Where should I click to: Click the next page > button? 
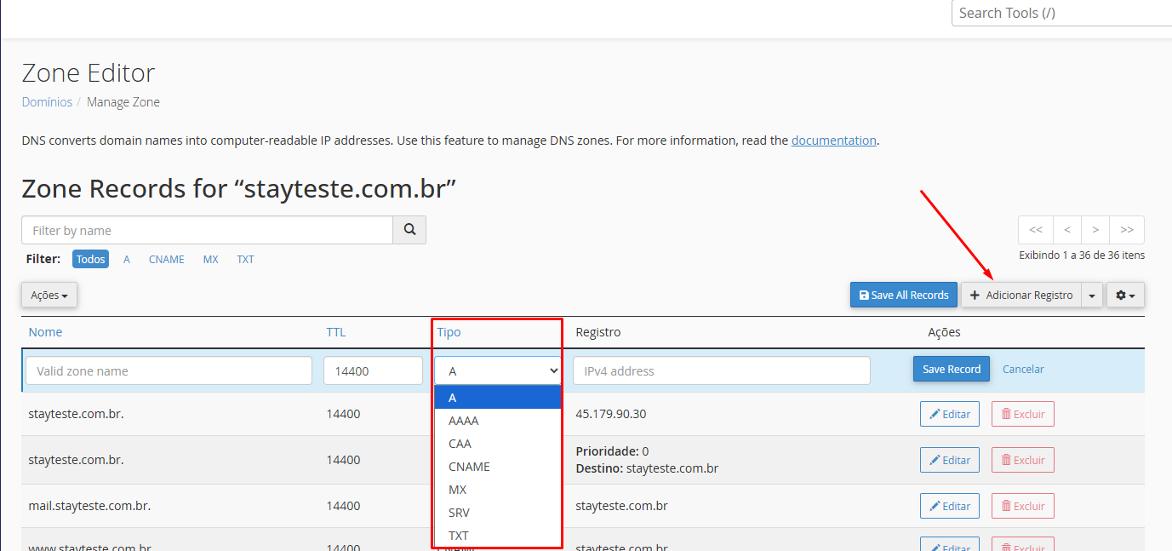1095,230
